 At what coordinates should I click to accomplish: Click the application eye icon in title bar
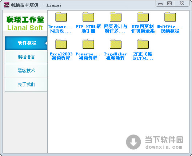coord(7,5)
